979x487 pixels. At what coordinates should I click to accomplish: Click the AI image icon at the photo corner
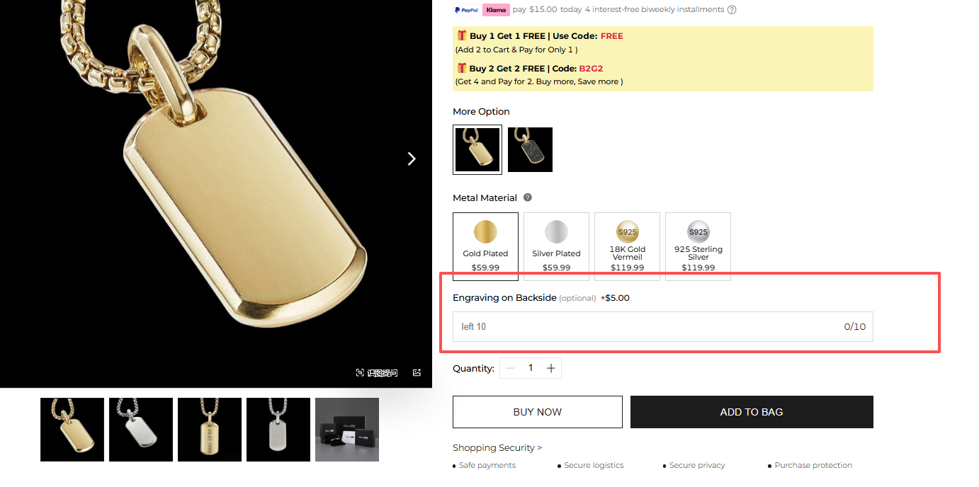(417, 373)
